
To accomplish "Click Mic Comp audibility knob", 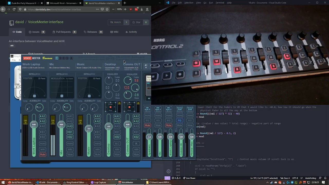I will coord(56,107).
